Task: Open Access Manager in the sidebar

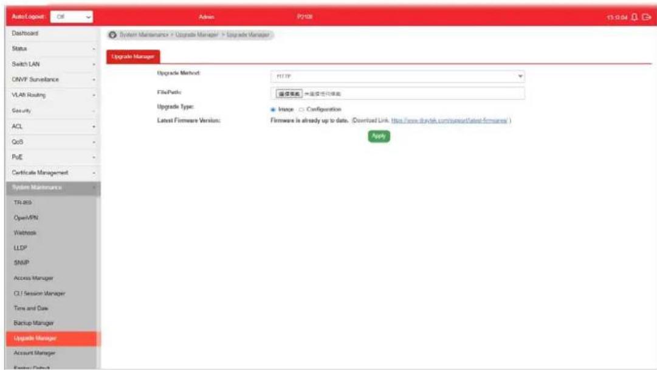Action: point(53,278)
